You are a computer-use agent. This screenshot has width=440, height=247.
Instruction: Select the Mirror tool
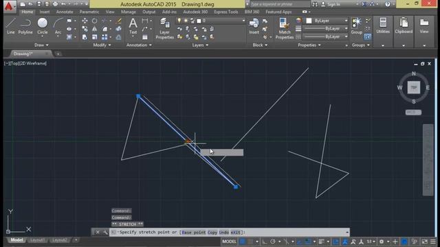pos(95,29)
